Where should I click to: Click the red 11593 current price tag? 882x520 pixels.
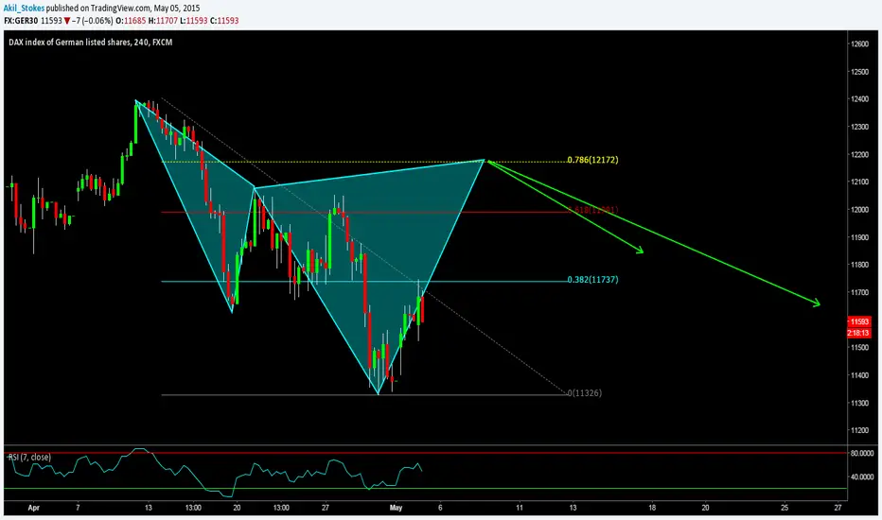pyautogui.click(x=859, y=322)
